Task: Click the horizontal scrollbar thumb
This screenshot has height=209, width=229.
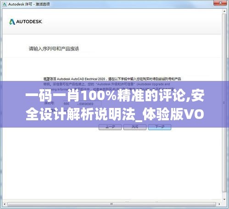Action: click(x=112, y=204)
